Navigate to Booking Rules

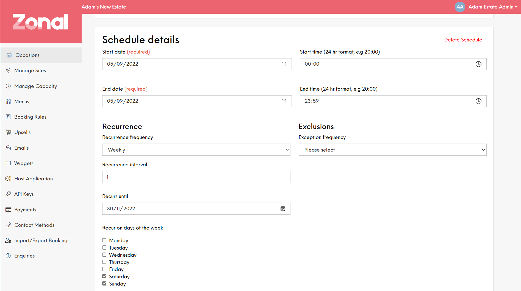[x=30, y=117]
